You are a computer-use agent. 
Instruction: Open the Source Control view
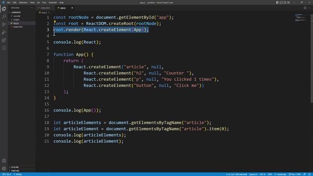point(4,24)
